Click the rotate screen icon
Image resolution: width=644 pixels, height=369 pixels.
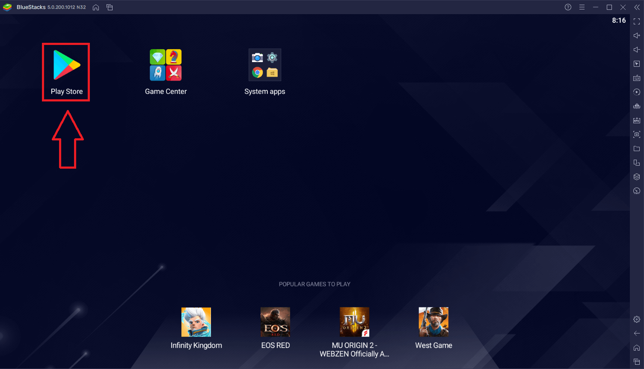coord(637,163)
